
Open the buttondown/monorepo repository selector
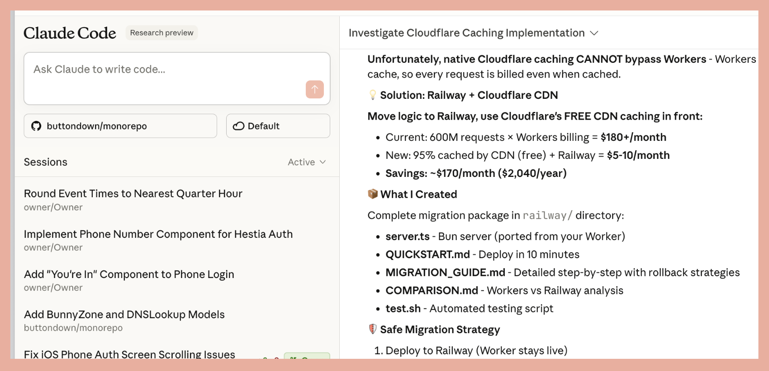tap(120, 126)
